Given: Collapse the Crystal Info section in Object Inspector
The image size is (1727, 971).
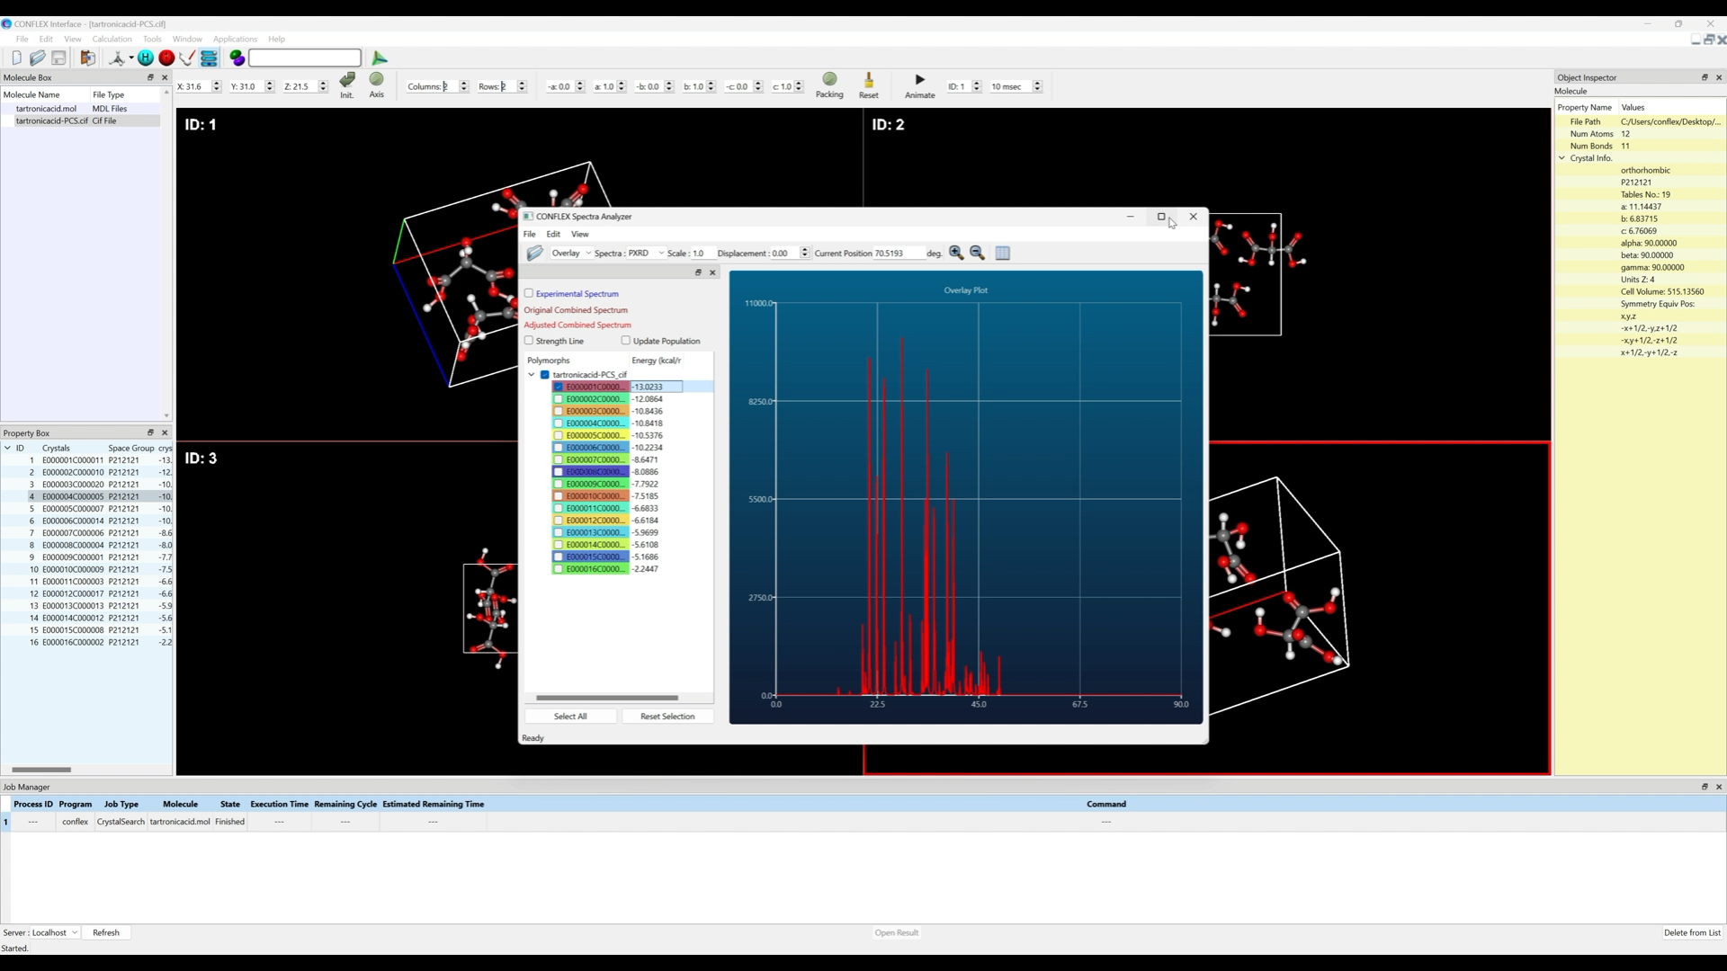Looking at the screenshot, I should coord(1562,157).
